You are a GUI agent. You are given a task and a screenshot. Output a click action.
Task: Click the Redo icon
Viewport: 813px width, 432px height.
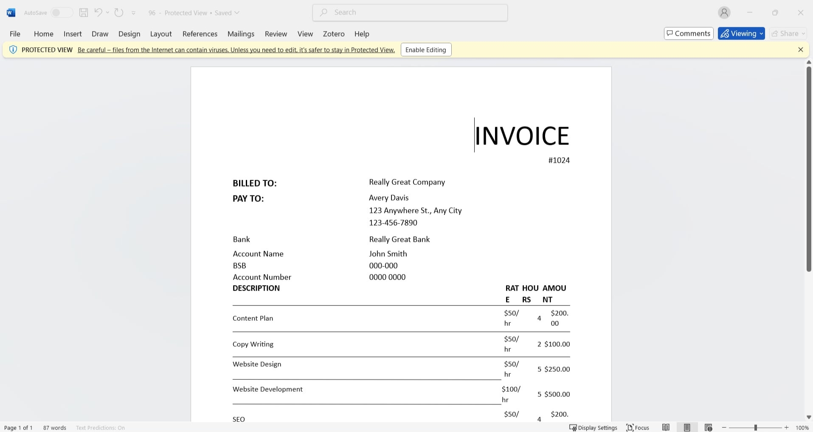(x=119, y=13)
